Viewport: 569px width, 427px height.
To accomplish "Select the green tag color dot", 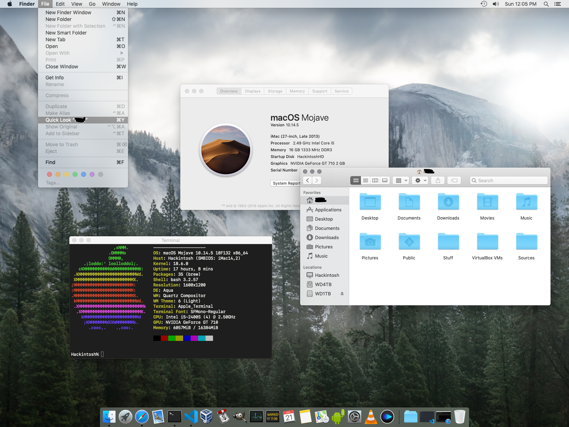I will (x=75, y=174).
